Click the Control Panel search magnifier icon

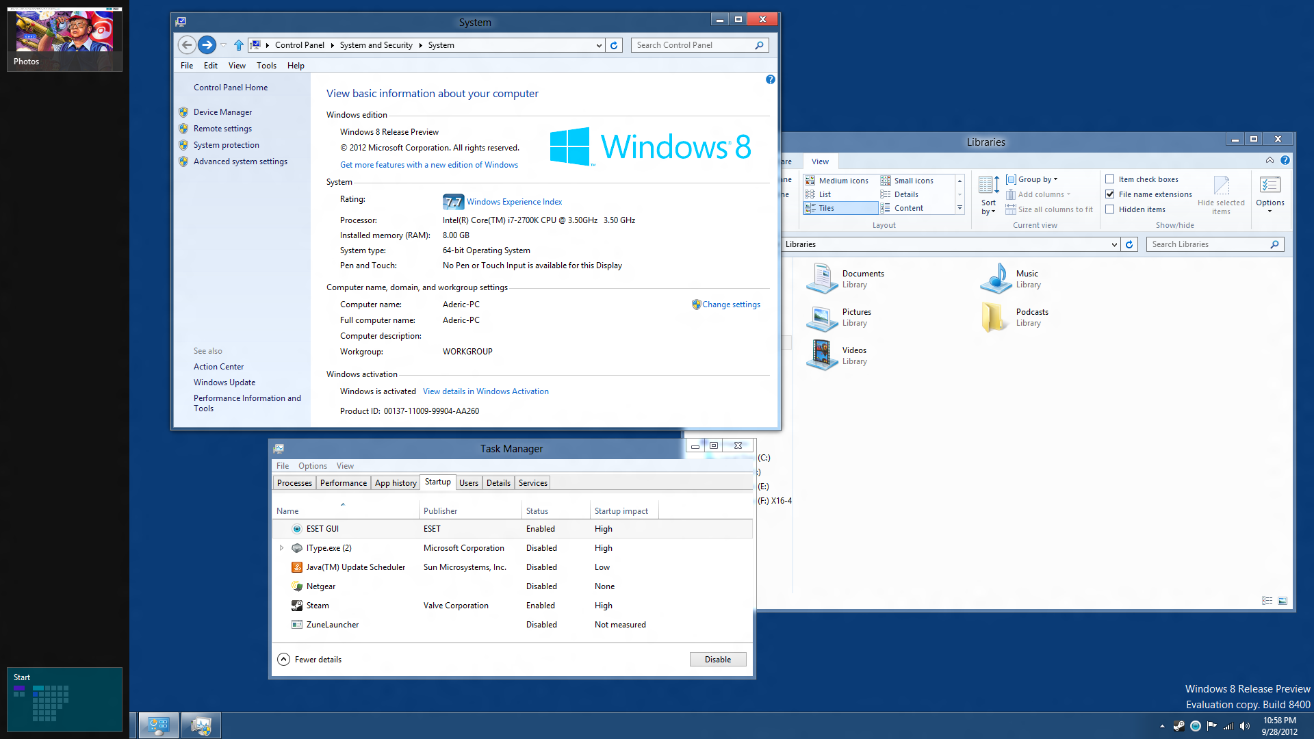(x=759, y=45)
